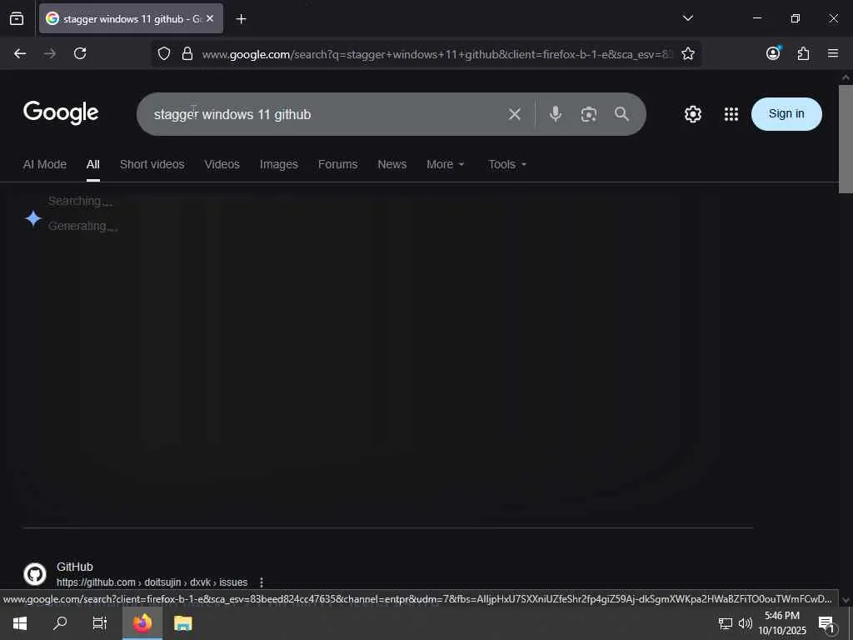This screenshot has height=640, width=853.
Task: Open github.com doitsujin dxvk issues link
Action: click(152, 582)
